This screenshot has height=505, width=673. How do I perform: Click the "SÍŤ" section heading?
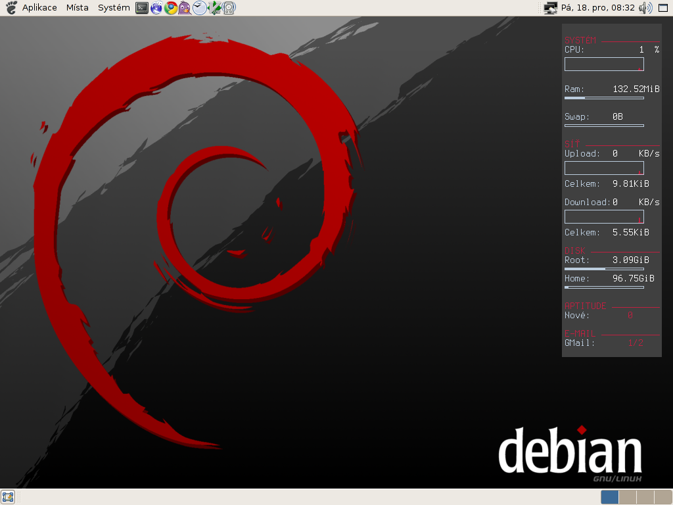(572, 144)
